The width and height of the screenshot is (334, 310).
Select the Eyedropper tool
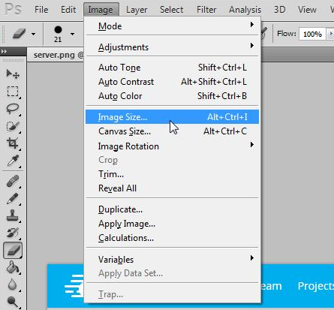pyautogui.click(x=13, y=161)
